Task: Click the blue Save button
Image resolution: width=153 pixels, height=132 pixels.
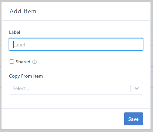Action: click(x=133, y=119)
